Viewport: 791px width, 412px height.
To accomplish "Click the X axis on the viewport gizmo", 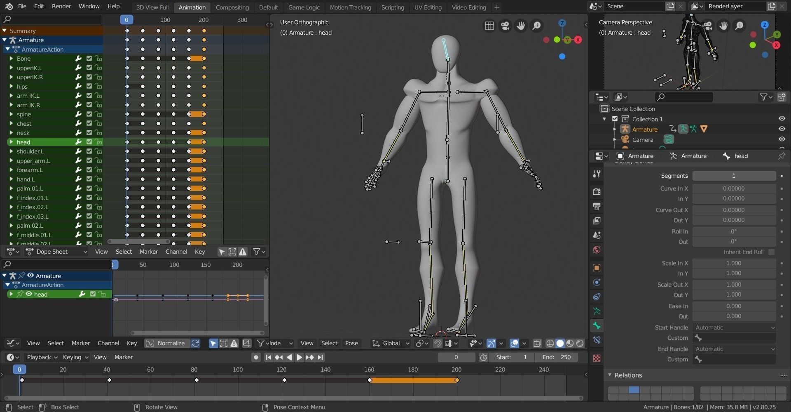I will tap(578, 40).
